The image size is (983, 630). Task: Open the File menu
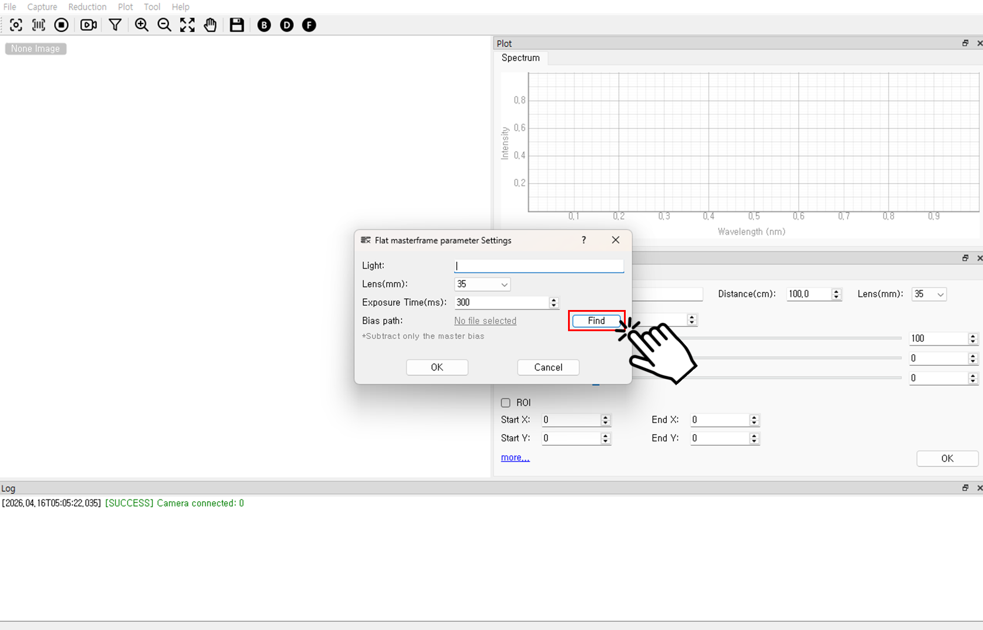pos(10,7)
